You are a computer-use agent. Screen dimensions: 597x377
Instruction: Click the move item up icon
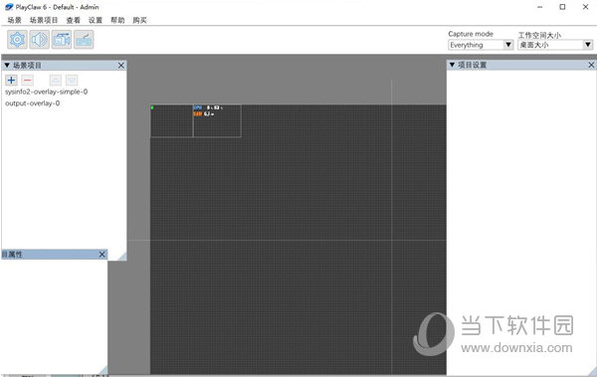pyautogui.click(x=56, y=80)
